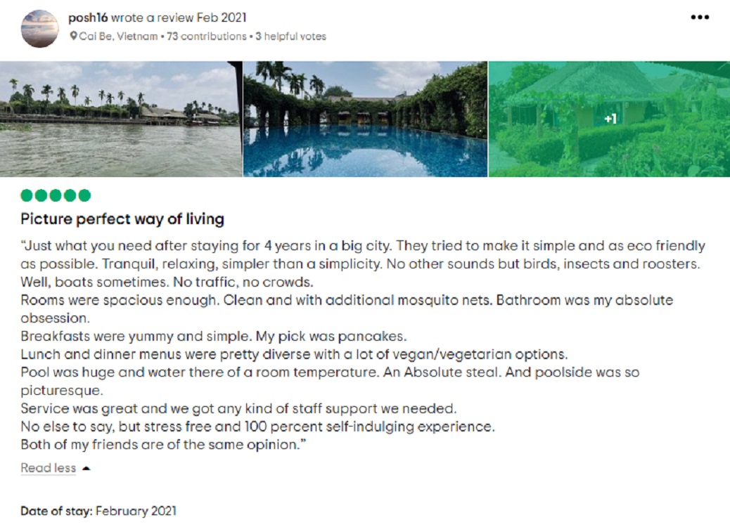Screen dimensions: 730x527
Task: Click the 73 contributions text
Action: pos(207,37)
